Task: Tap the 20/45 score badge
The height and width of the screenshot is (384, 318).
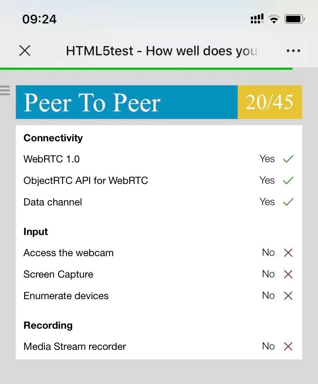Action: point(270,102)
